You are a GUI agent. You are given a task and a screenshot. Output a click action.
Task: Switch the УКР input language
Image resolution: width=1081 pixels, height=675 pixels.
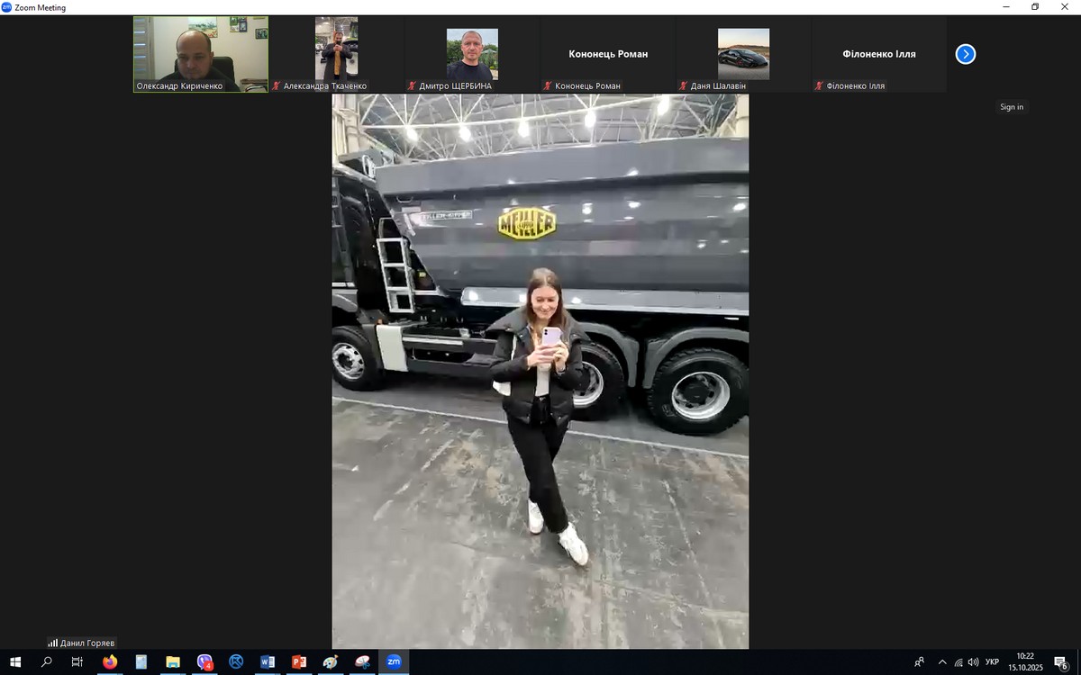pos(992,662)
